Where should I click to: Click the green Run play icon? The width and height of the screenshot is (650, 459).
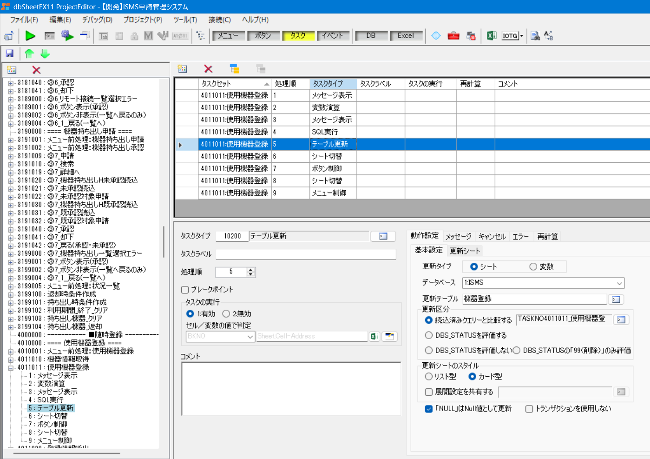click(x=30, y=36)
